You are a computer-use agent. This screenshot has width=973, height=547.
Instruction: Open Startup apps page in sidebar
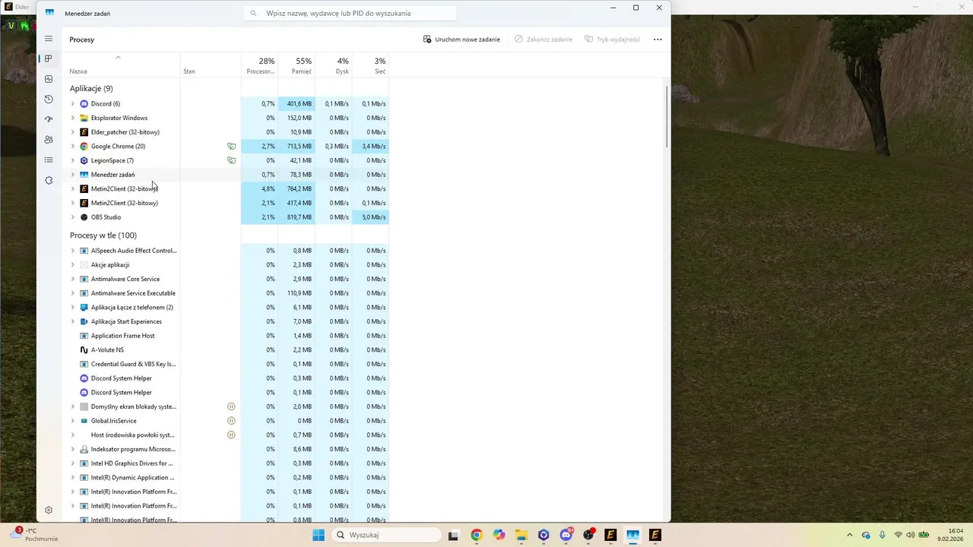click(49, 119)
